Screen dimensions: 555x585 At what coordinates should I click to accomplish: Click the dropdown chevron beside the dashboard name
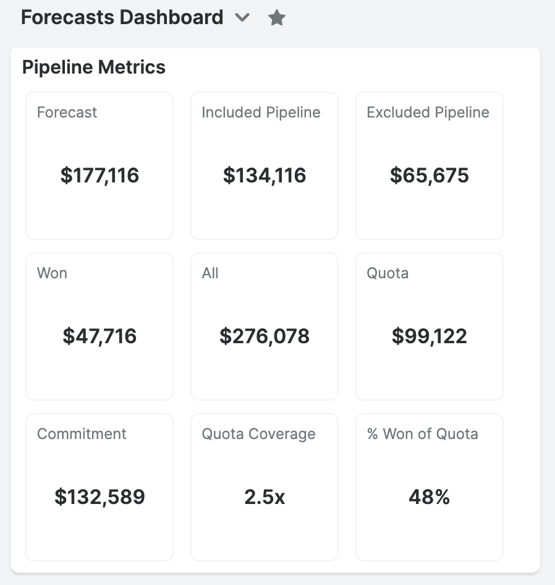[242, 18]
